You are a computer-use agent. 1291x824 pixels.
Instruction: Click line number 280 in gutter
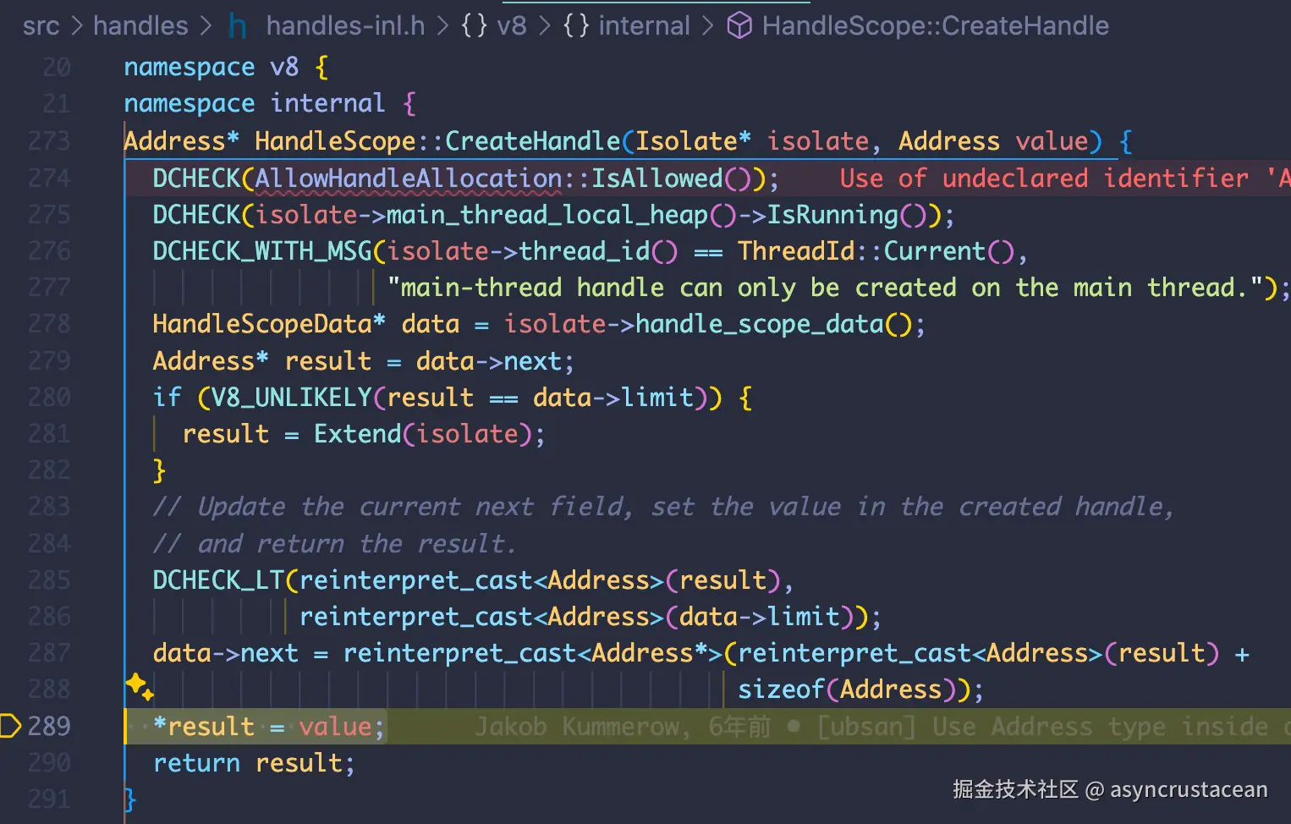point(49,397)
